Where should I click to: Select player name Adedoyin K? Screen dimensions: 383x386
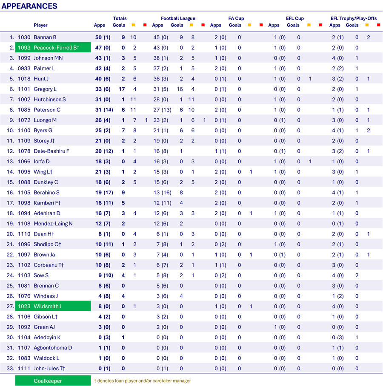47,337
